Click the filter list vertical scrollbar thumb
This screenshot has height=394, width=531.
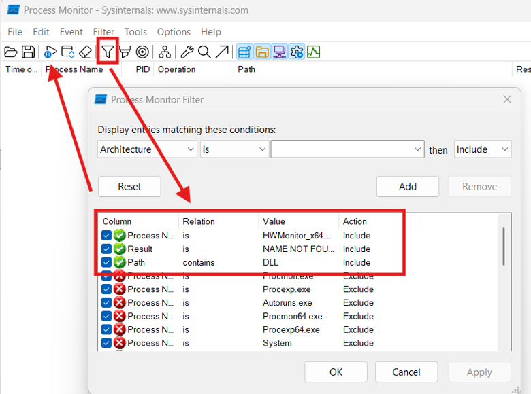coord(504,246)
